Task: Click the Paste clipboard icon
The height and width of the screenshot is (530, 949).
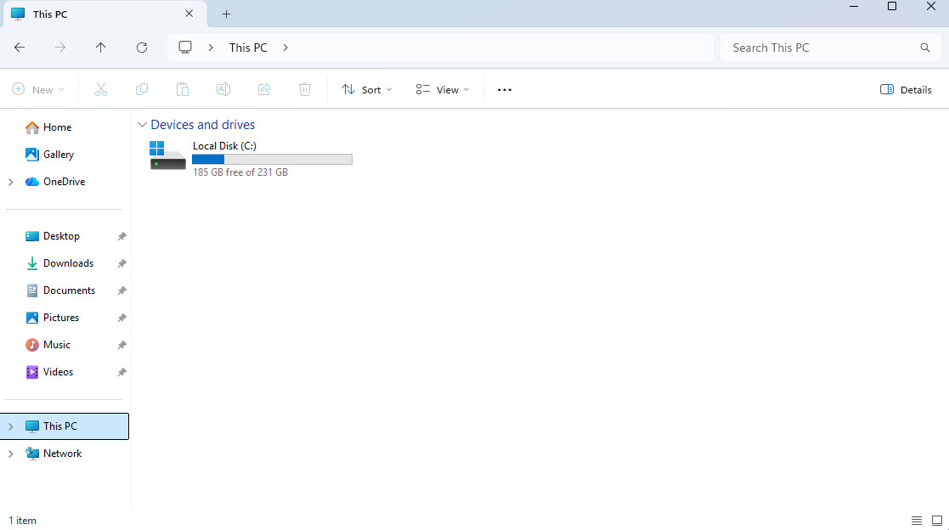Action: pyautogui.click(x=182, y=89)
